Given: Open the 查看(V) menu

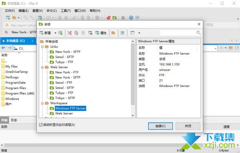Looking at the screenshot, I should point(38,11).
